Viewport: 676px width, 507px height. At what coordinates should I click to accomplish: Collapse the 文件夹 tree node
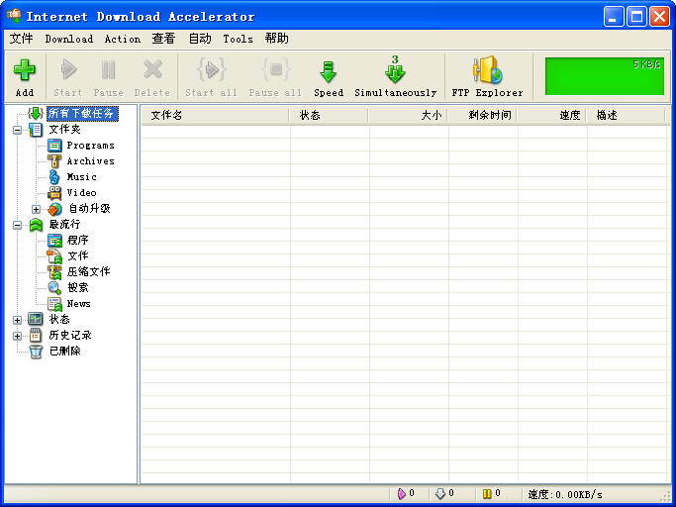[17, 130]
